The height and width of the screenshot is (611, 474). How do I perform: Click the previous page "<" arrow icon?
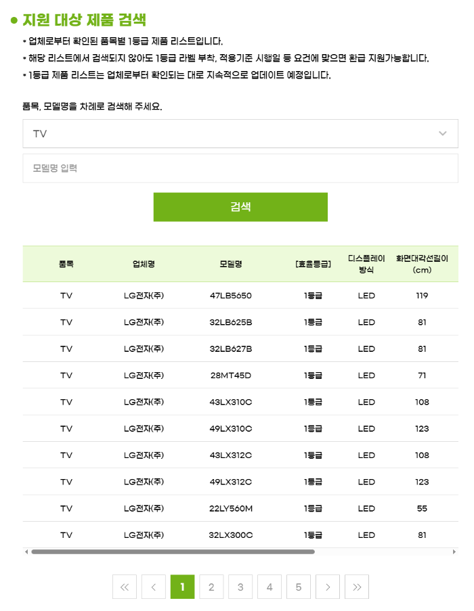pos(153,587)
